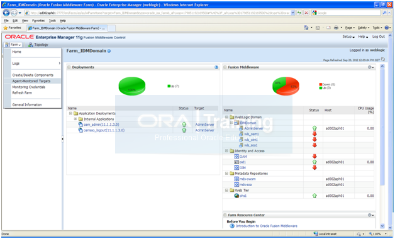Click the red Down legend swatch
Viewport: 395px width, 239px height.
320,84
